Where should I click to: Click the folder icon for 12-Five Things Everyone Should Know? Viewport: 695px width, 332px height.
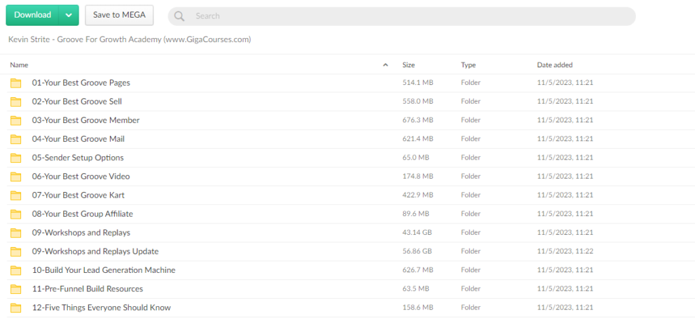(16, 308)
